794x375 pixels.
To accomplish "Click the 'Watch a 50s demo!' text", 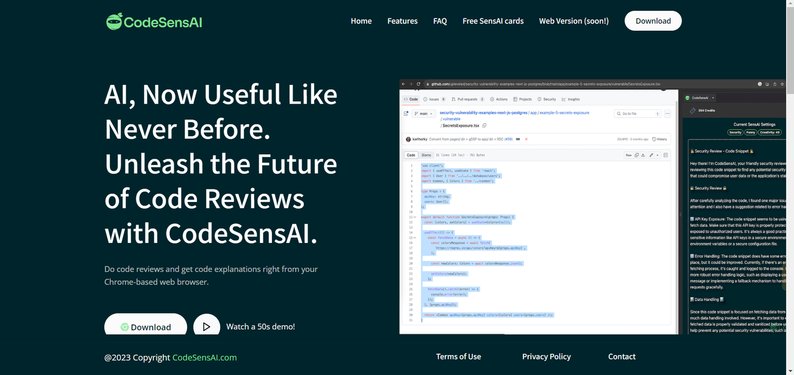I will point(261,326).
